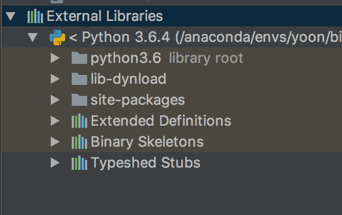Select the Python 3.6.4 anaconda interpreter entry
Viewport: 342px width, 215px height.
205,37
